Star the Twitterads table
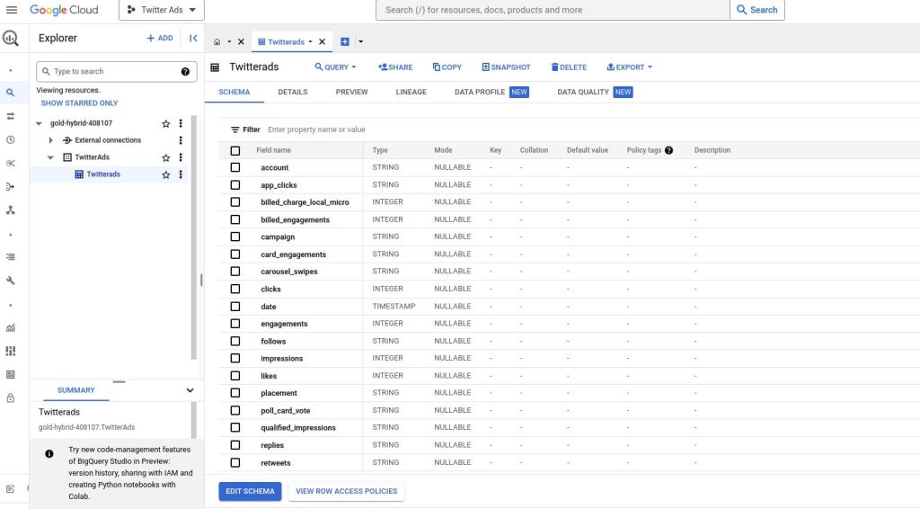Viewport: 920px width, 509px height. [x=166, y=174]
